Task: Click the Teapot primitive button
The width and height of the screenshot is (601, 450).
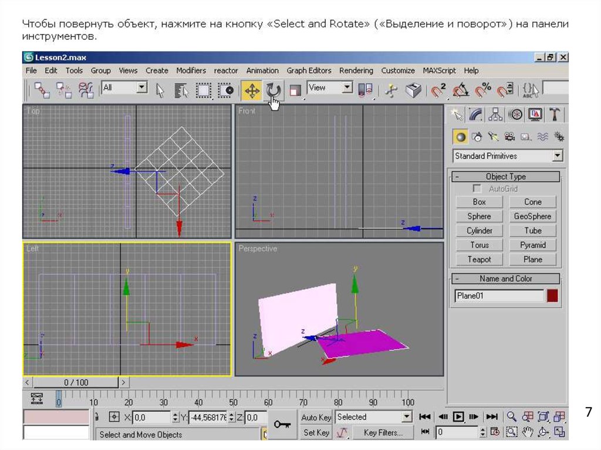Action: pos(479,259)
